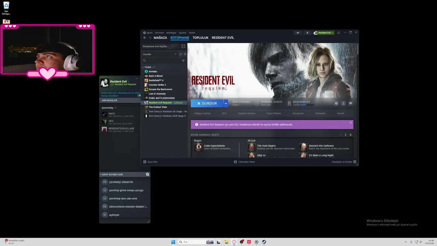The image size is (437, 246).
Task: Show next post-game summary page
Action: click(x=346, y=135)
